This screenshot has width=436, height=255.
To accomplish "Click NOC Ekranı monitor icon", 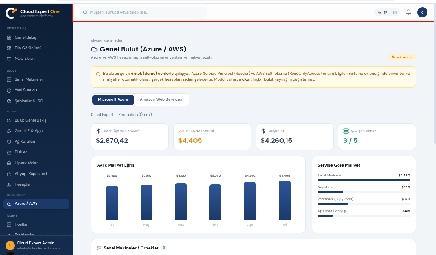I will (x=9, y=59).
